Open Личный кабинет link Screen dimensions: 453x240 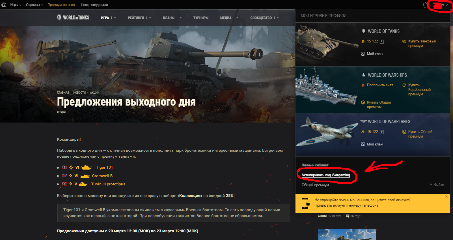(x=315, y=165)
